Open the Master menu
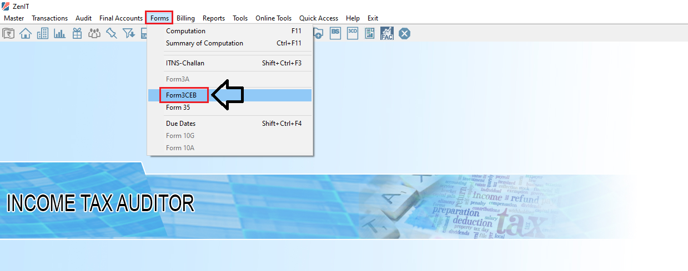688x271 pixels. pos(14,18)
